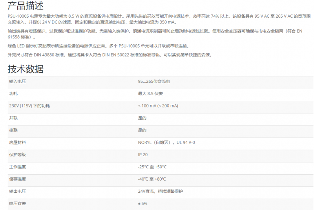Click the -40℃ 至 +80℃ storage temperature
Viewport: 314px width, 210px height.
[152, 179]
